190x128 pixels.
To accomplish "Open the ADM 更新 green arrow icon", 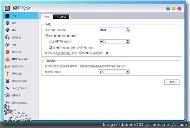I will tap(7, 74).
